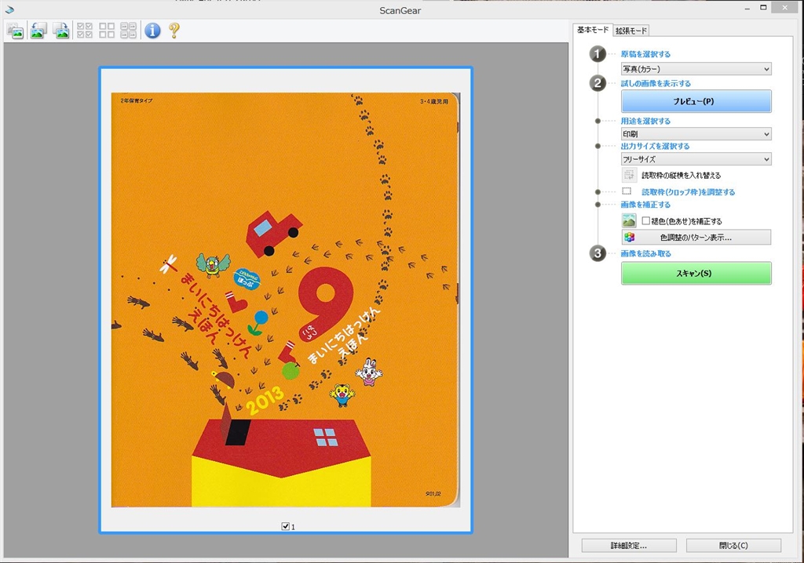Click 画像を読み取る heading text
This screenshot has width=804, height=563.
pos(645,253)
